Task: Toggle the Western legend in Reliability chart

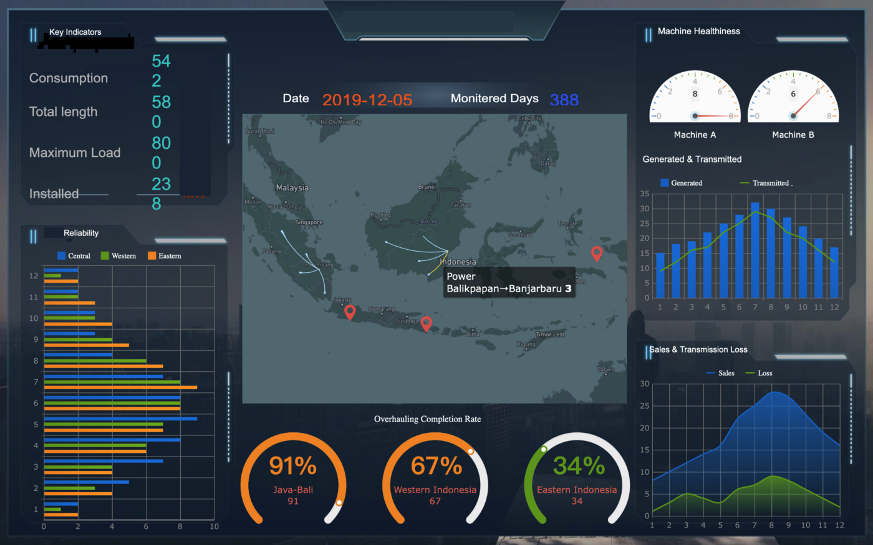Action: coord(118,256)
